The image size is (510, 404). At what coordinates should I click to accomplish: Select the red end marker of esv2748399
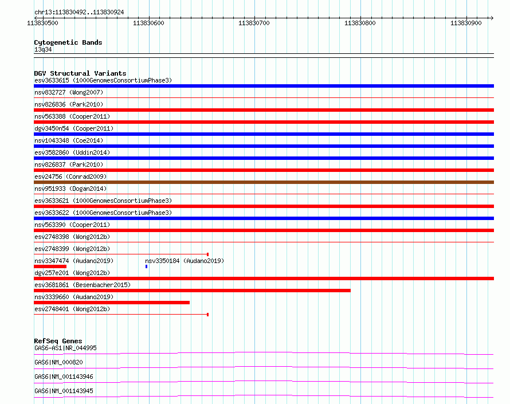[208, 254]
